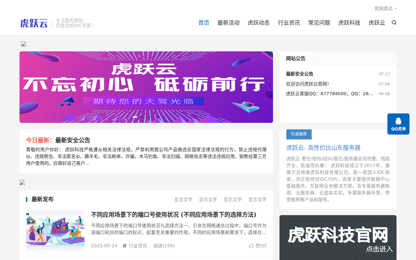Click the thumbs-up 赞 icon on article
This screenshot has width=416, height=260.
pyautogui.click(x=251, y=246)
